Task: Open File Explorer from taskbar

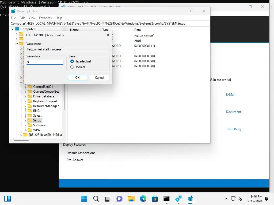Action: point(131,199)
